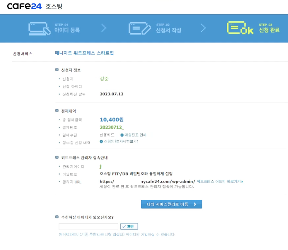Click the 신청서비스 label on left
This screenshot has height=250, width=288.
pos(23,54)
